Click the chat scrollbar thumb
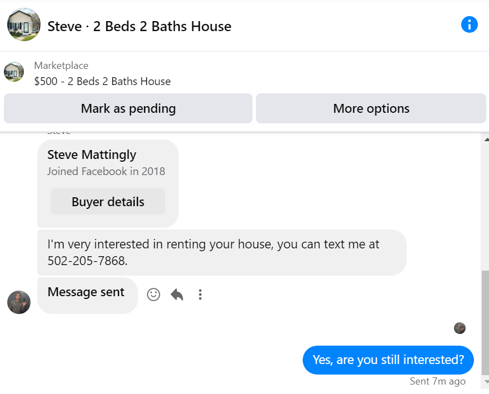 click(x=486, y=322)
